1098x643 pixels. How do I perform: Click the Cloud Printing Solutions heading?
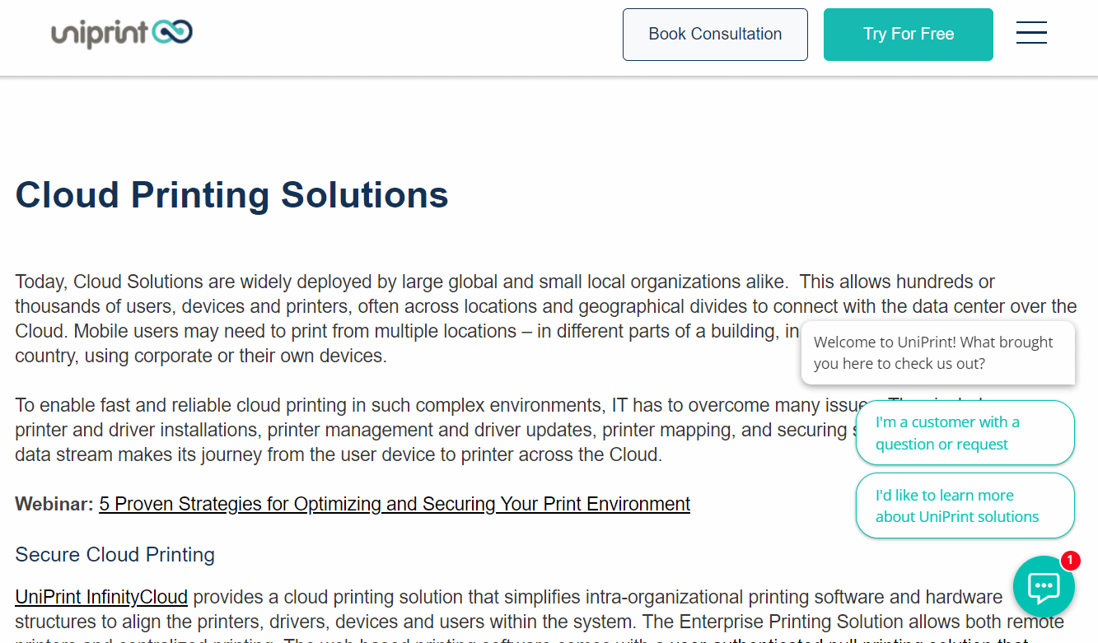point(232,195)
